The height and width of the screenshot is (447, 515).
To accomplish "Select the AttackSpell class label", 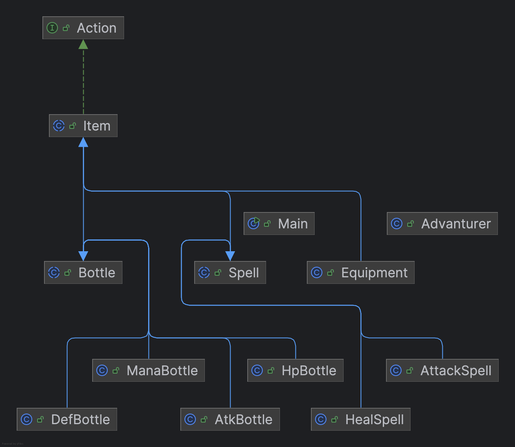I will click(456, 370).
